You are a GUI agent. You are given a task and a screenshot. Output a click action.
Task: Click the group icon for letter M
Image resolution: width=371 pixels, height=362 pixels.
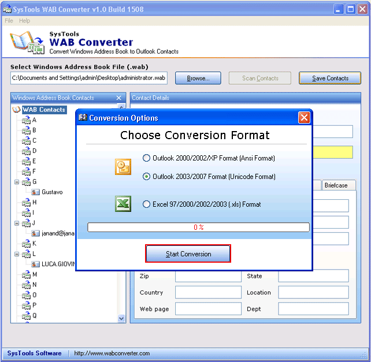(26, 274)
